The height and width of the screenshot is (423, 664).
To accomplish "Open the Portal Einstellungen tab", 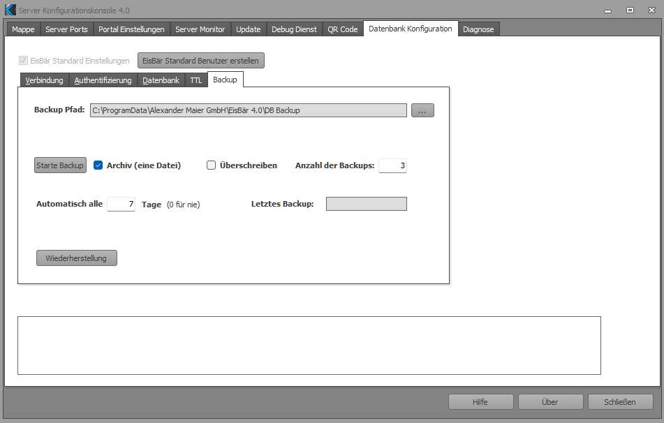I will [131, 29].
